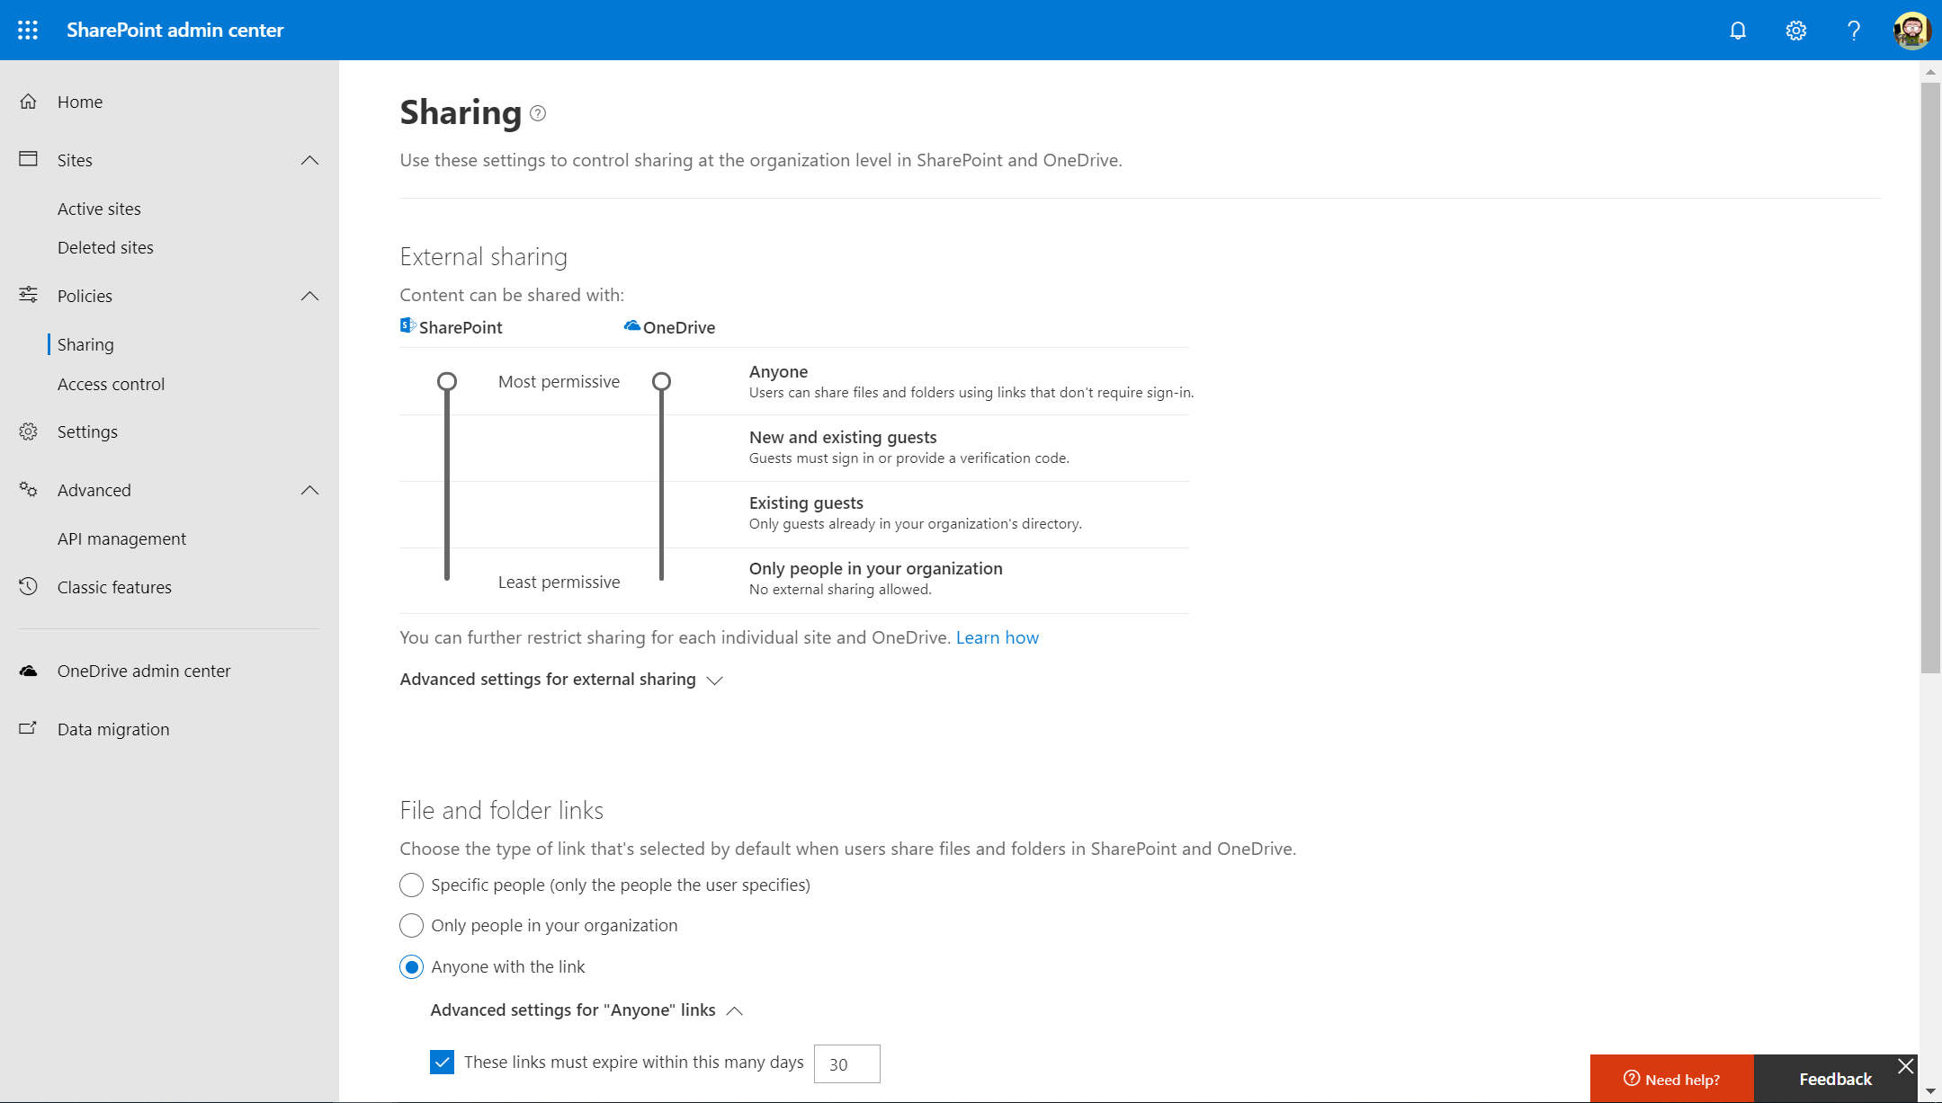Select the Specific people radio option

(x=411, y=885)
